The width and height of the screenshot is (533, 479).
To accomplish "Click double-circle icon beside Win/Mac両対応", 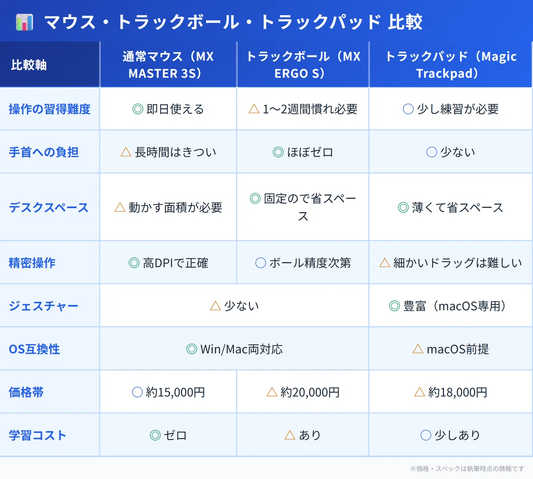I will (x=192, y=349).
